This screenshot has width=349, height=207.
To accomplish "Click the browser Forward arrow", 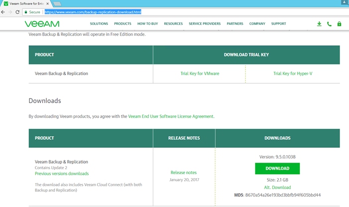I will (x=10, y=12).
